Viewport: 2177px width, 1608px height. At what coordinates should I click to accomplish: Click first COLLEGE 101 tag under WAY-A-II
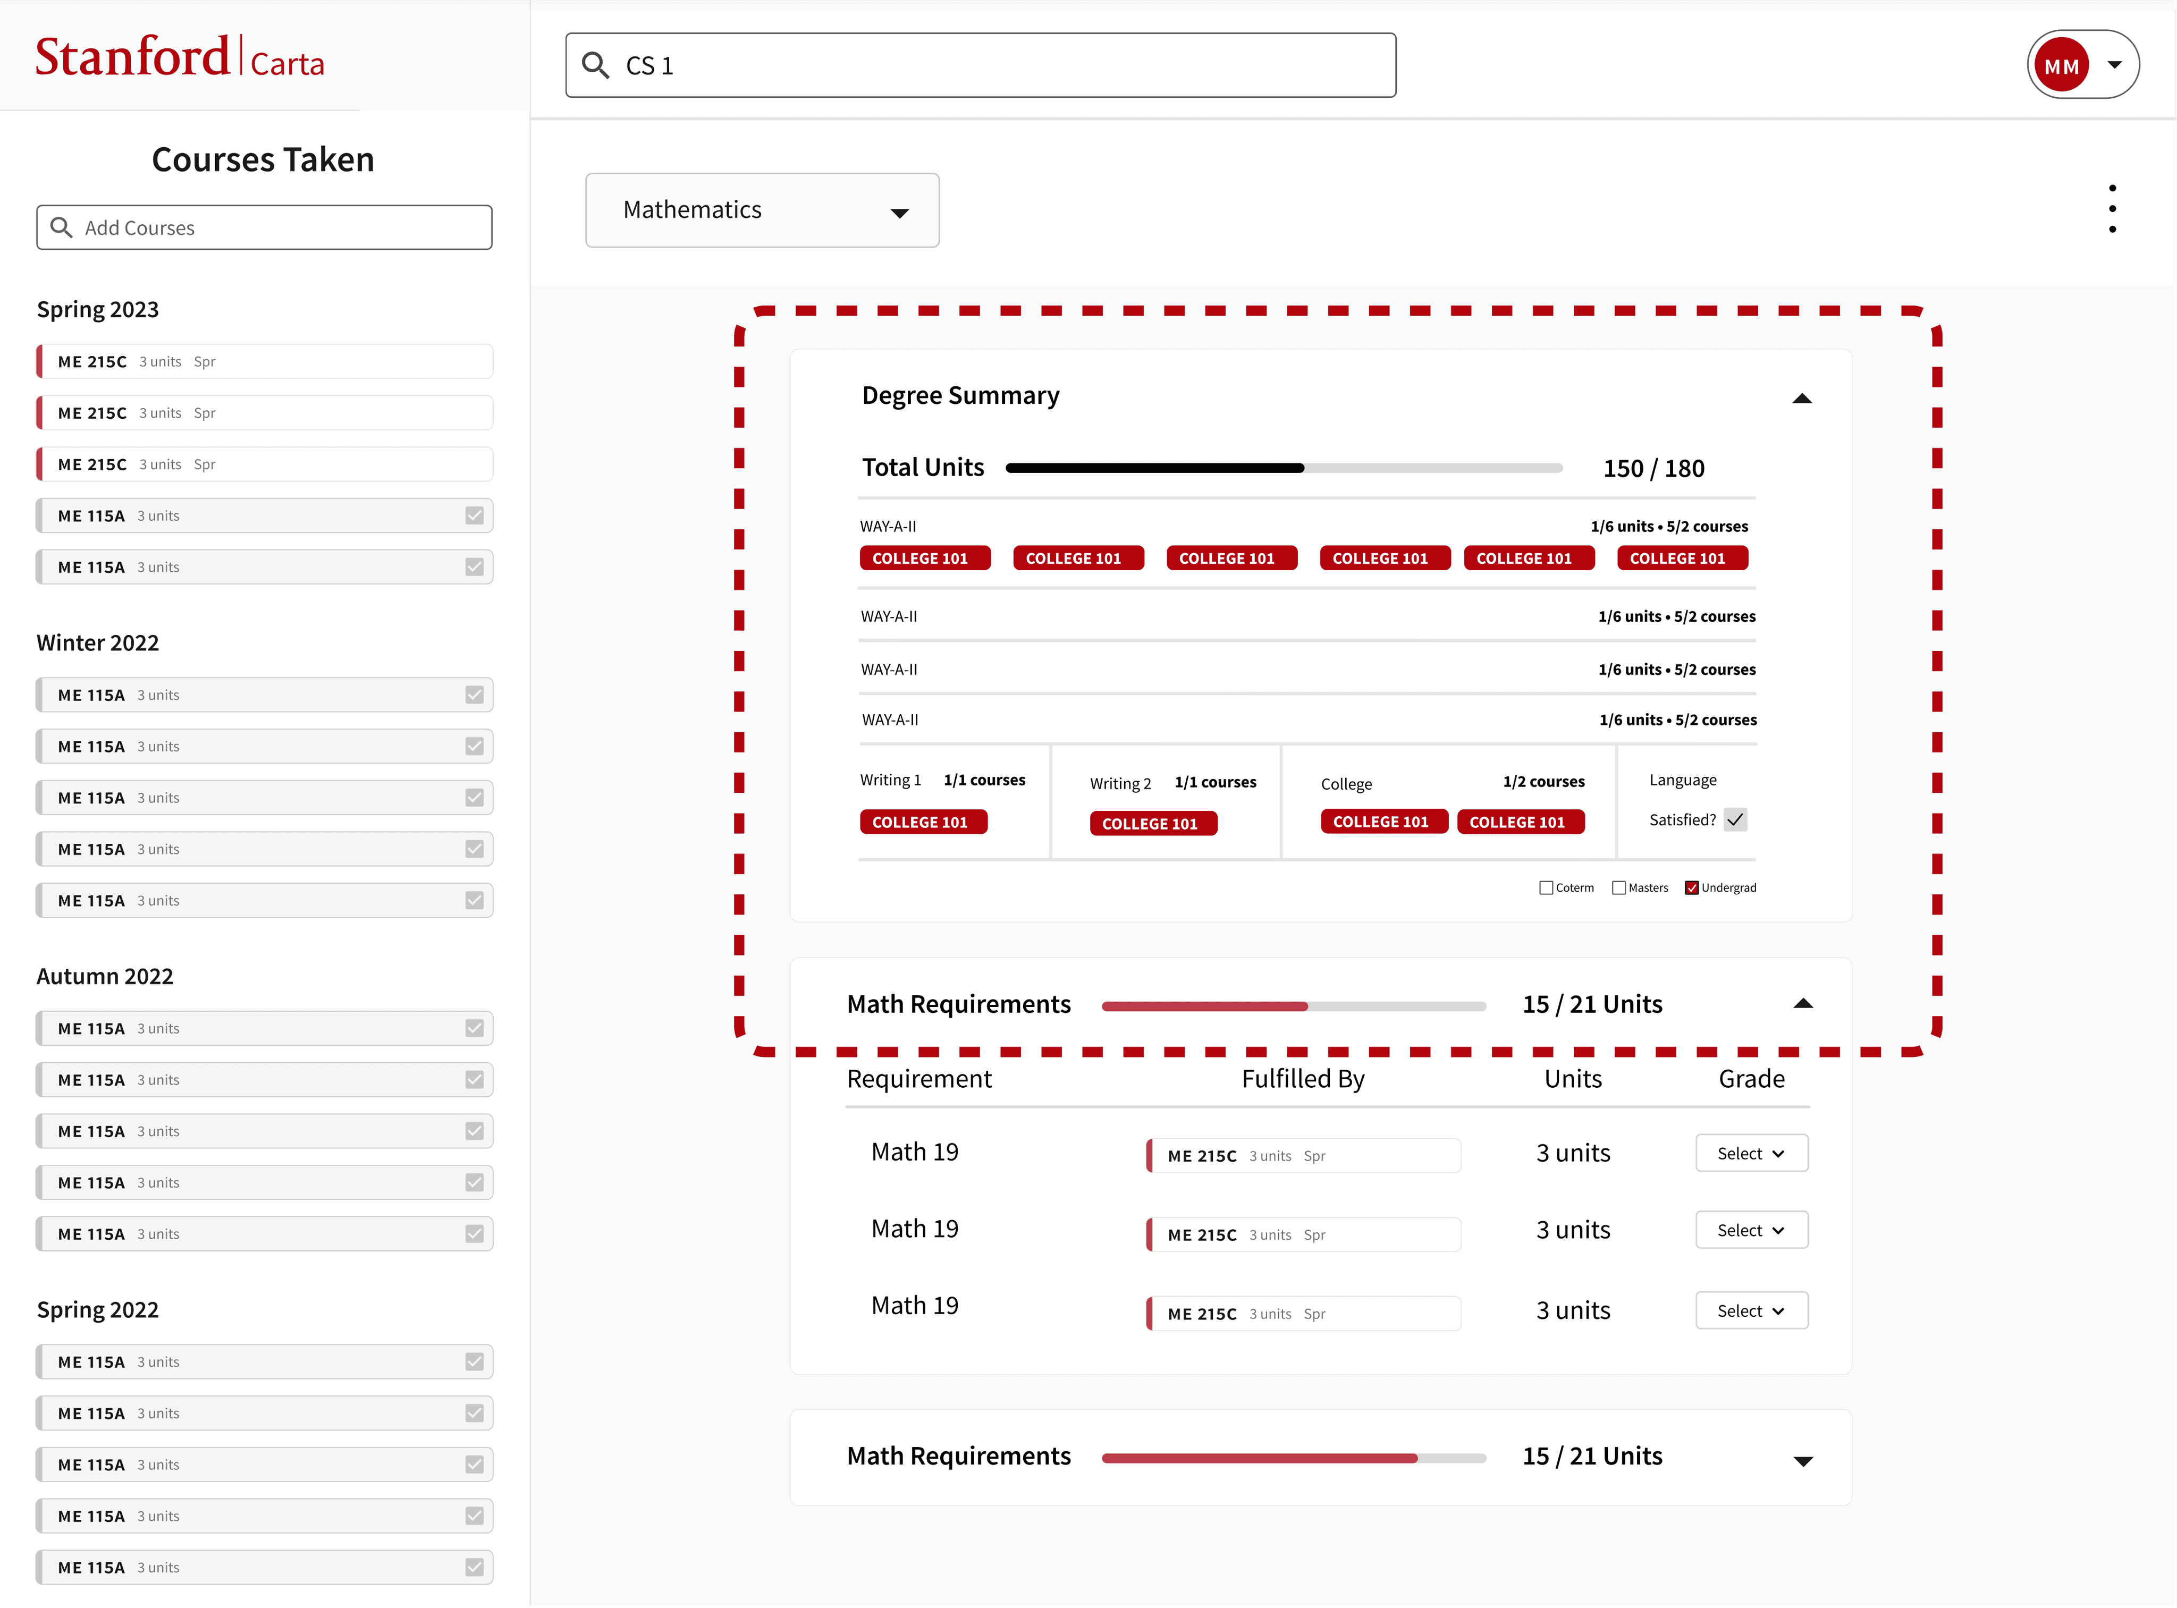coord(924,558)
